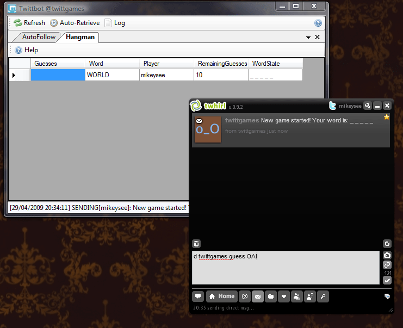Select the row header arrow for WORLD row
This screenshot has width=403, height=328.
coord(14,75)
